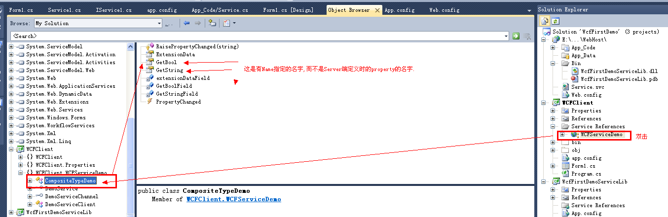Click the Program.cs file icon
The width and height of the screenshot is (668, 217).
pos(565,174)
